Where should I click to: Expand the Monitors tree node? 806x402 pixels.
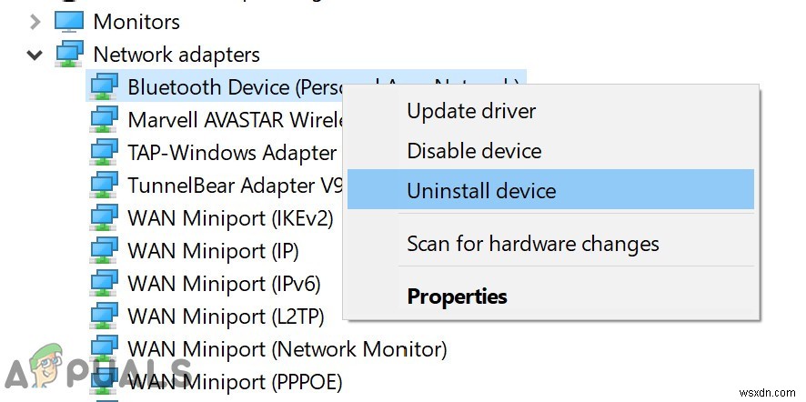[35, 21]
